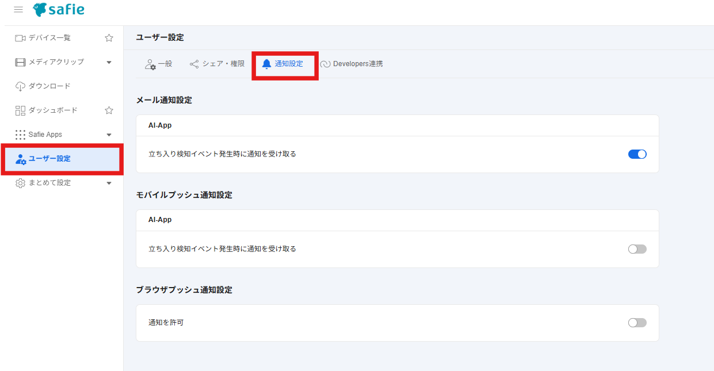Click the ダッシュボード grid icon
Screen dimensions: 714x371
pos(20,110)
